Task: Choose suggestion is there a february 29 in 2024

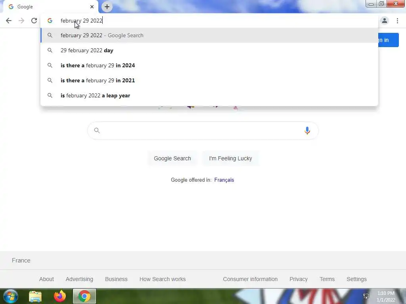Action: [209, 65]
